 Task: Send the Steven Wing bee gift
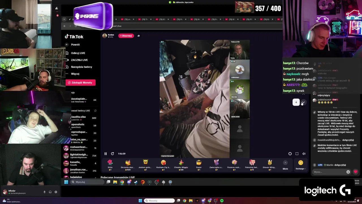point(270,165)
